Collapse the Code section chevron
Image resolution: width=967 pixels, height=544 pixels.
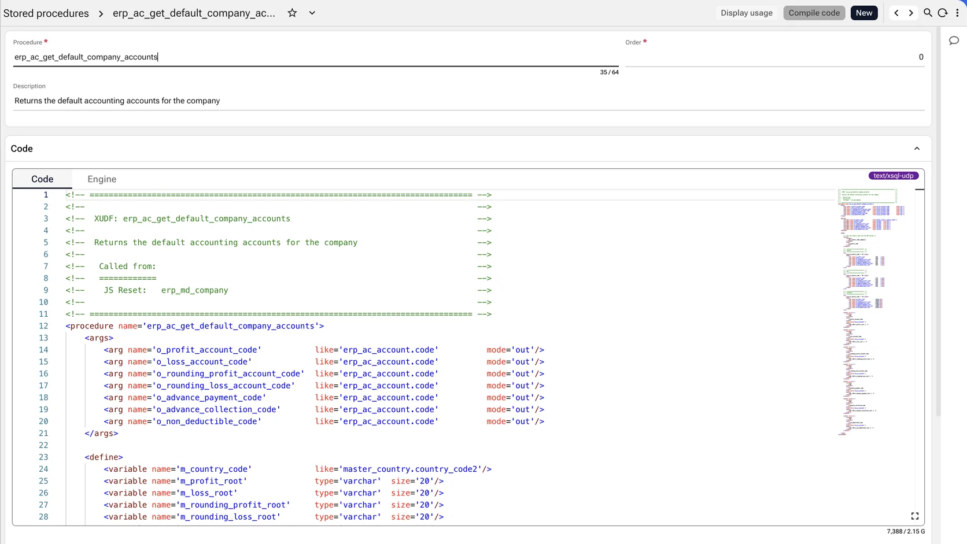pos(917,149)
